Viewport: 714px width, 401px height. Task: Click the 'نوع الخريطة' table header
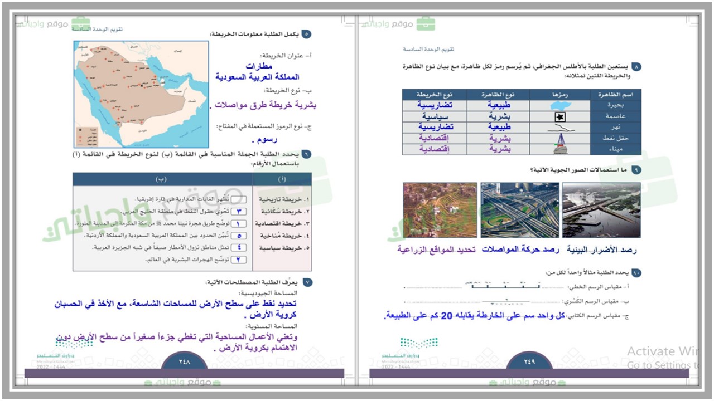435,94
